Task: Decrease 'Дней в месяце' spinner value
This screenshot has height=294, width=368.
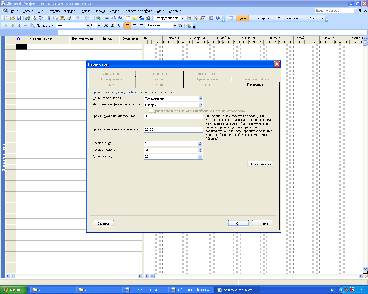Action: pos(200,158)
